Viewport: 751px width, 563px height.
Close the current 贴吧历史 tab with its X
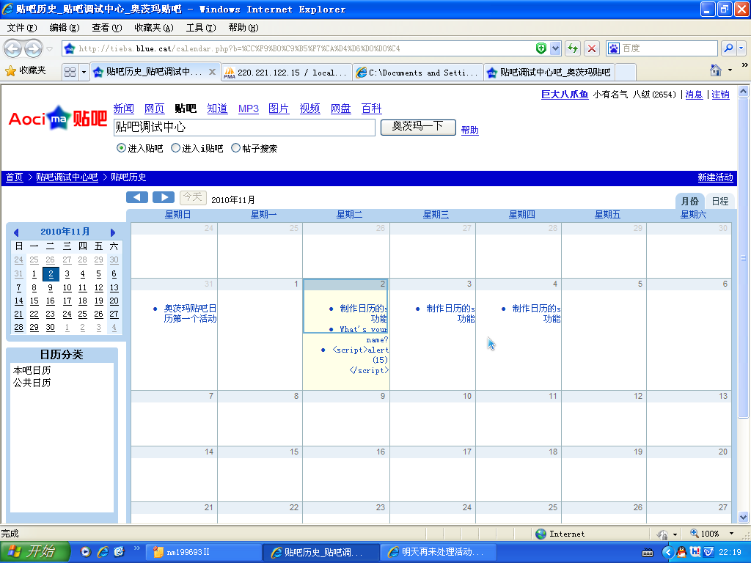click(x=212, y=72)
